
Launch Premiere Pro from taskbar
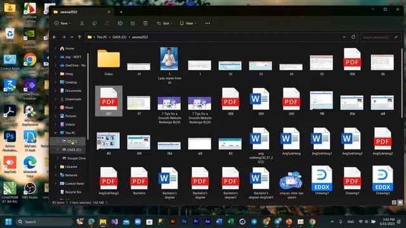(196, 222)
